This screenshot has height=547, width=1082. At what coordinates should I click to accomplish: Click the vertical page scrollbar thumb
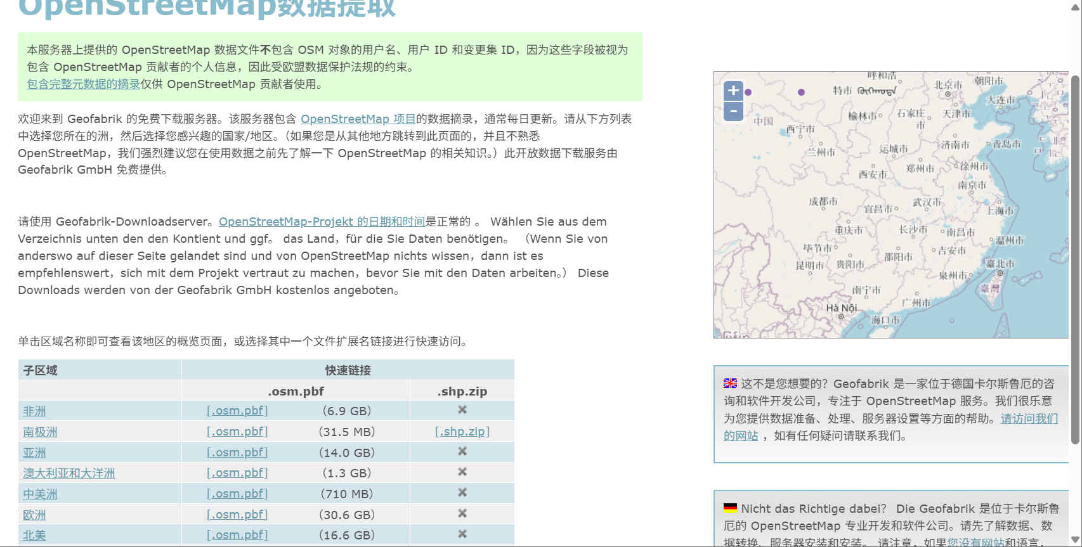[x=1076, y=260]
